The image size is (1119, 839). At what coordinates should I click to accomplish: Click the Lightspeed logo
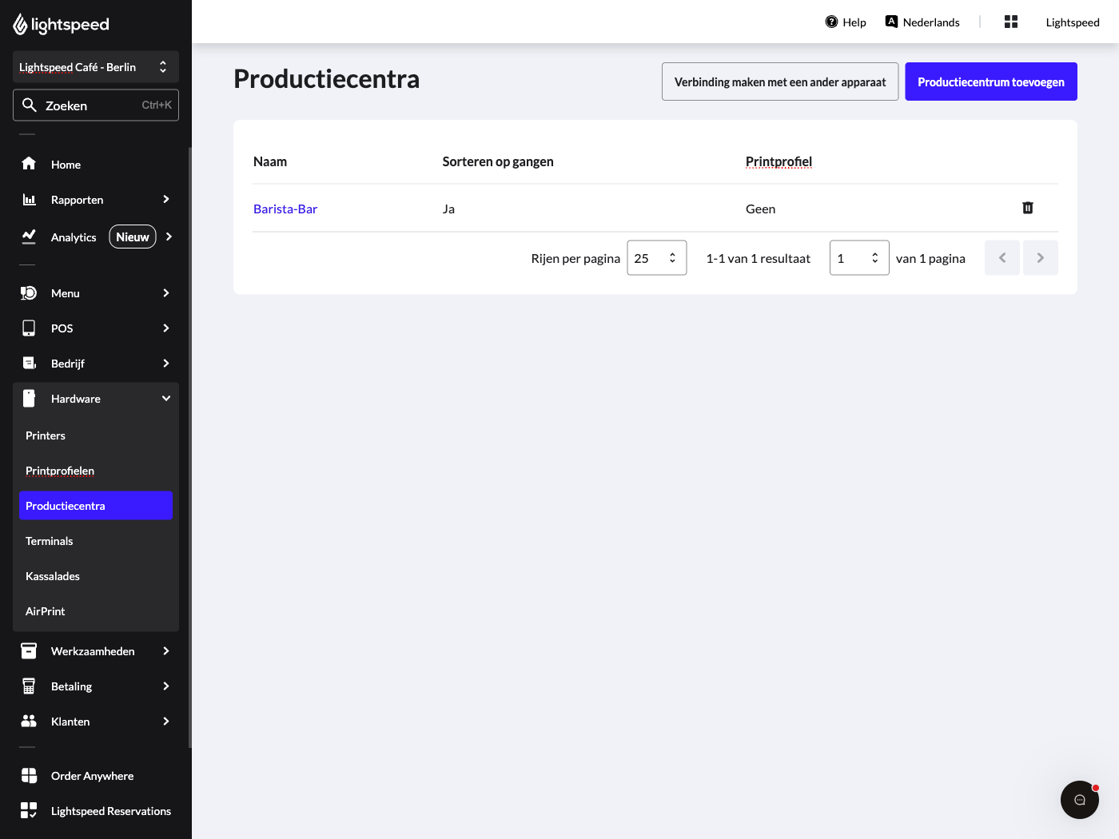click(61, 25)
